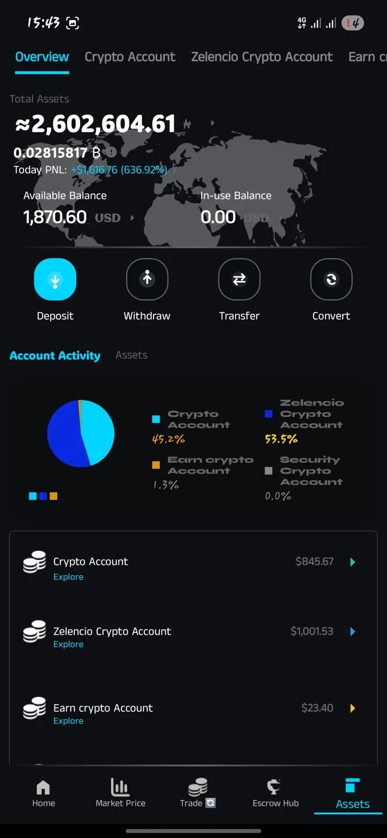
Task: Tap orange swatch for Earn crypto Account legend
Action: 156,465
